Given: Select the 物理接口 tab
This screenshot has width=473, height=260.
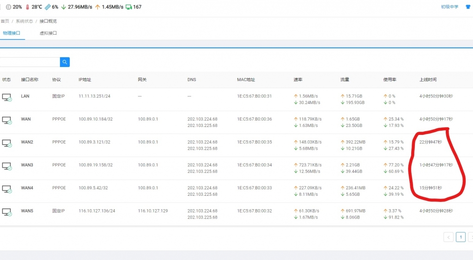Looking at the screenshot, I should (11, 33).
